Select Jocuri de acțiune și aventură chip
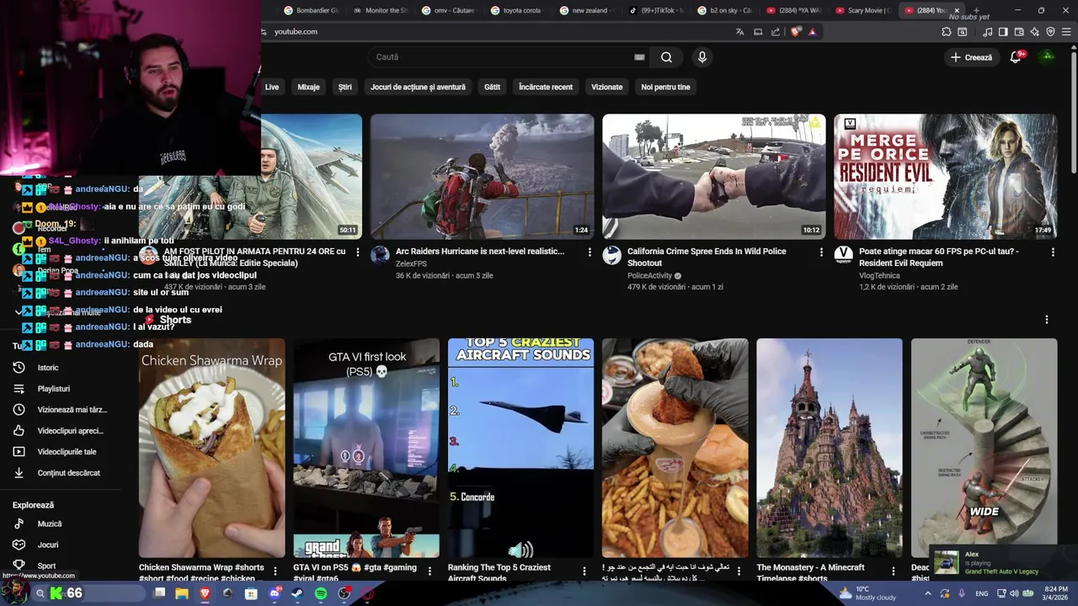1078x606 pixels. 418,87
